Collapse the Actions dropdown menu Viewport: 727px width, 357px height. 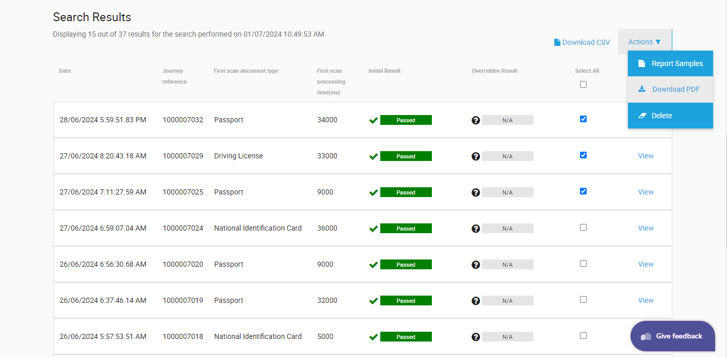pos(644,42)
